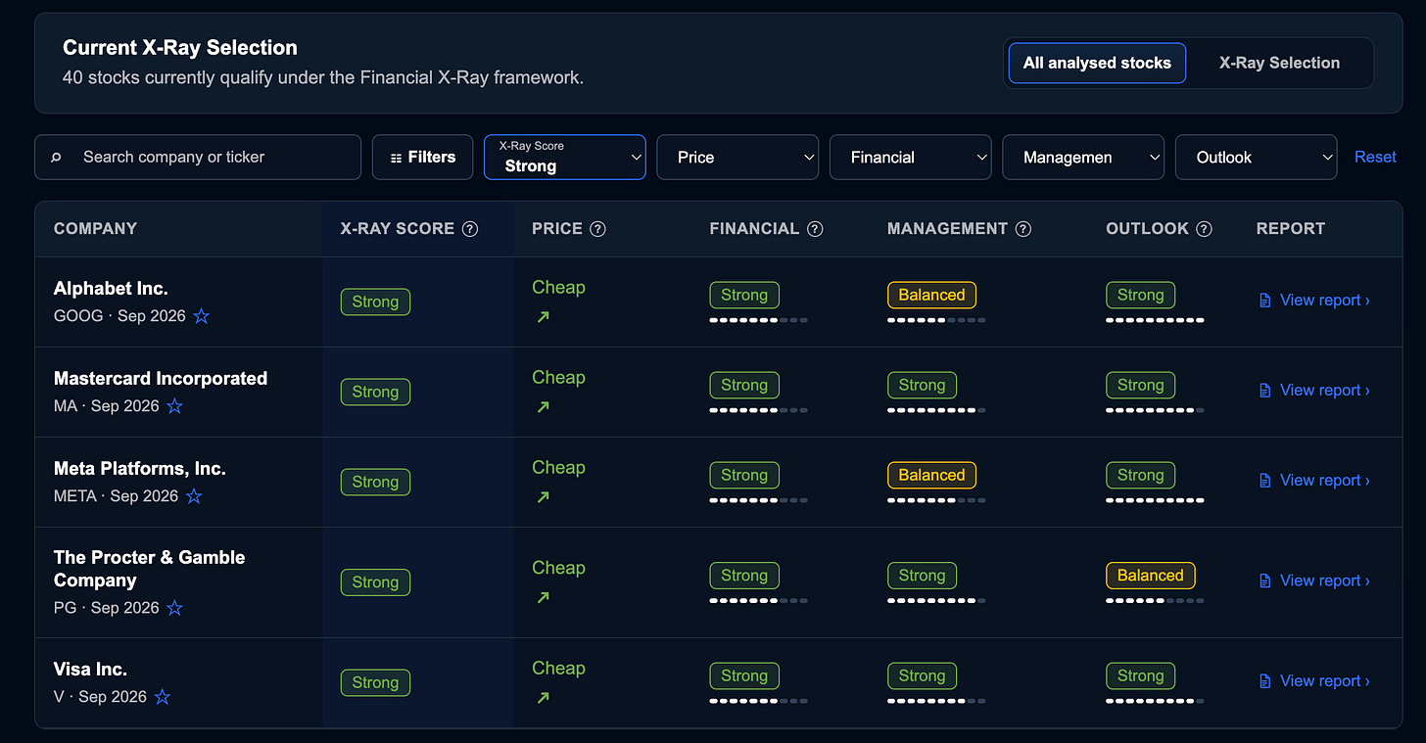Show help for the FINANCIAL column

(815, 229)
